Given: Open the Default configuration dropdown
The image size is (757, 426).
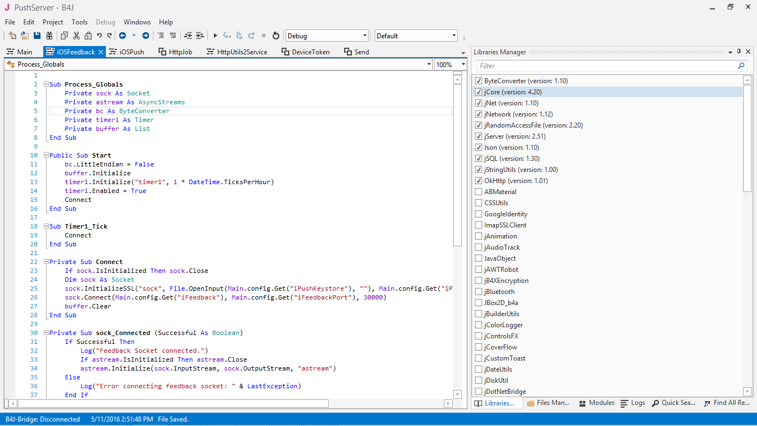Looking at the screenshot, I should (x=416, y=35).
